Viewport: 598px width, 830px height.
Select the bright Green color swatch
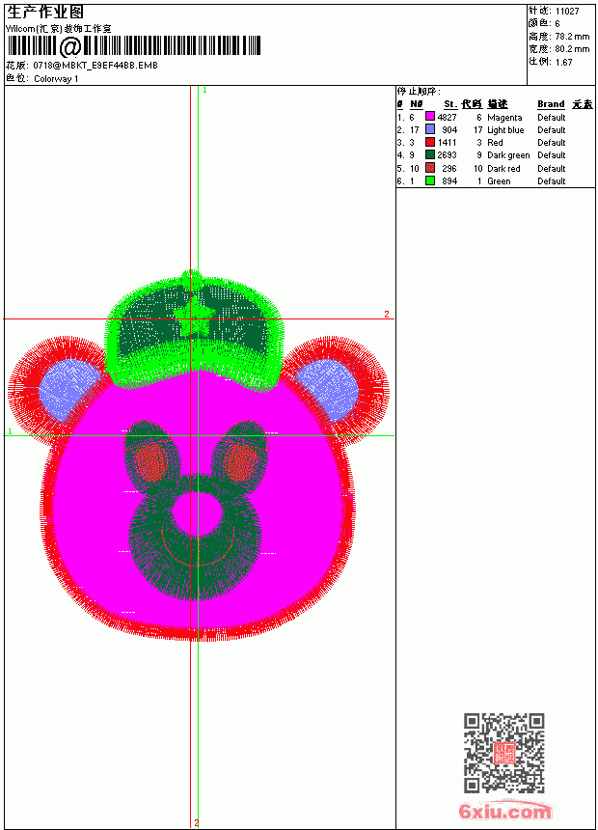(x=430, y=181)
